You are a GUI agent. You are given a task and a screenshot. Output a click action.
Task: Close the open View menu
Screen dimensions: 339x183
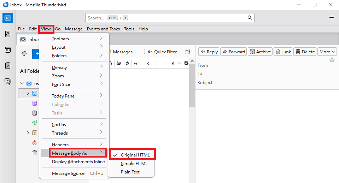46,29
